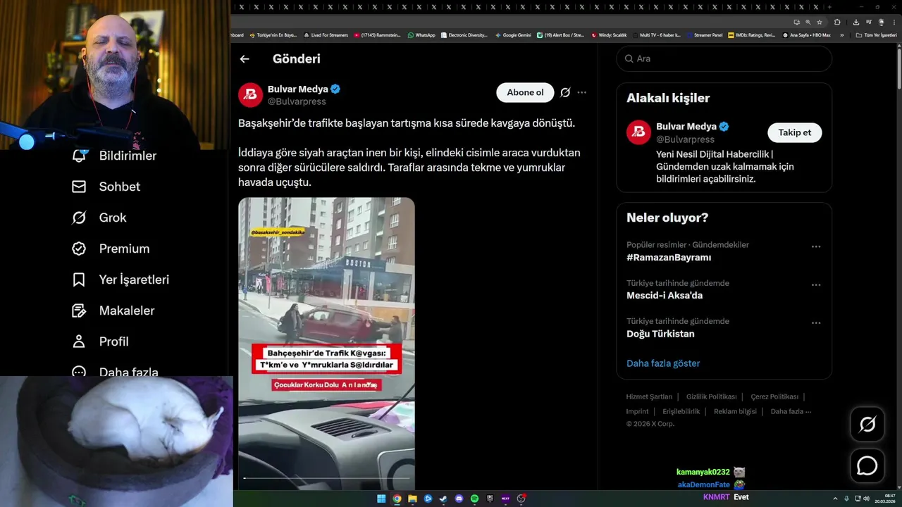Open the post's three-dot more menu
The width and height of the screenshot is (902, 507).
tap(582, 92)
